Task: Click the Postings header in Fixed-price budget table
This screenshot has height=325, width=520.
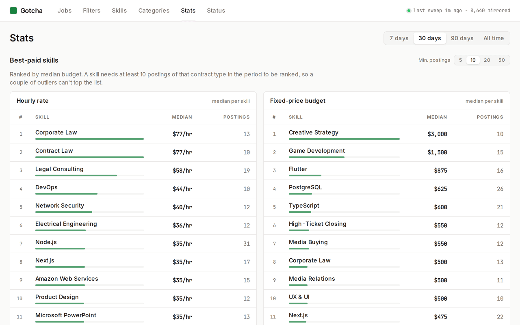Action: coord(490,117)
